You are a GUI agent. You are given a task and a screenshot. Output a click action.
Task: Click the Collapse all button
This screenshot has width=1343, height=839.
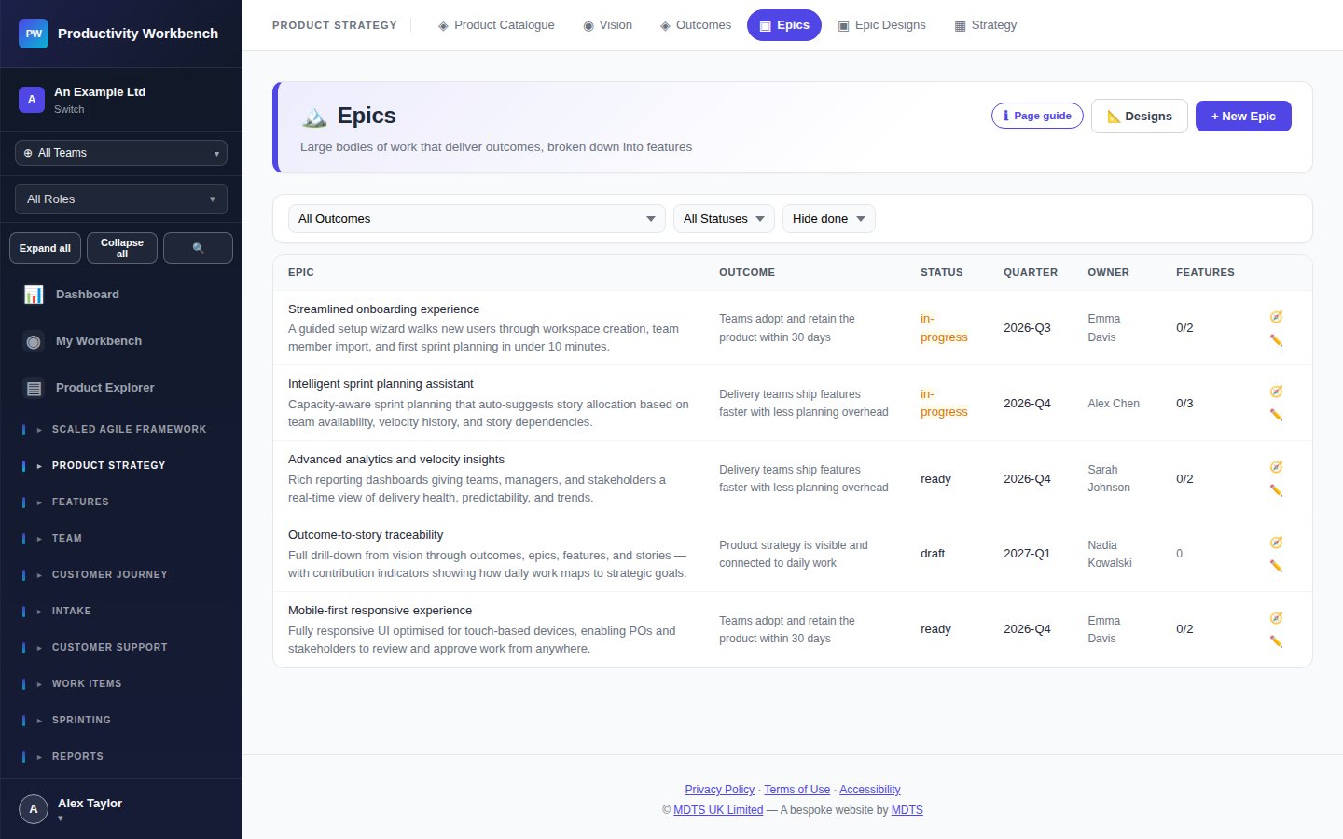point(122,248)
